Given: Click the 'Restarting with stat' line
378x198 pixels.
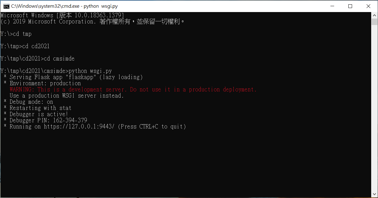Looking at the screenshot, I should tap(37, 108).
